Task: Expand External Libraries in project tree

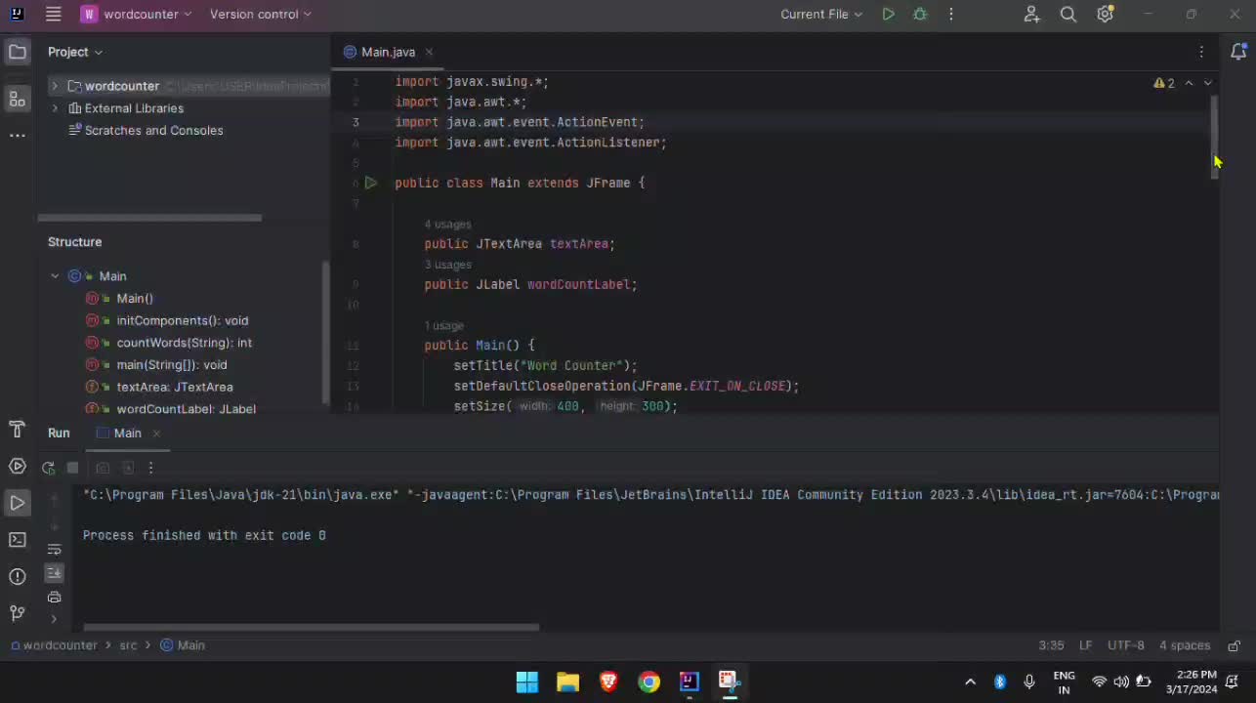Action: coord(55,108)
